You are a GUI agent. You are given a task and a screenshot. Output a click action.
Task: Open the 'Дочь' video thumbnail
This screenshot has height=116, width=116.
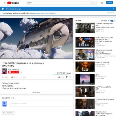coord(85,79)
